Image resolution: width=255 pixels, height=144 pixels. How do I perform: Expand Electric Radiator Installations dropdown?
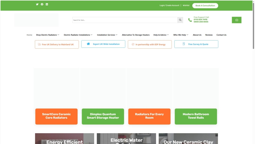point(78,35)
